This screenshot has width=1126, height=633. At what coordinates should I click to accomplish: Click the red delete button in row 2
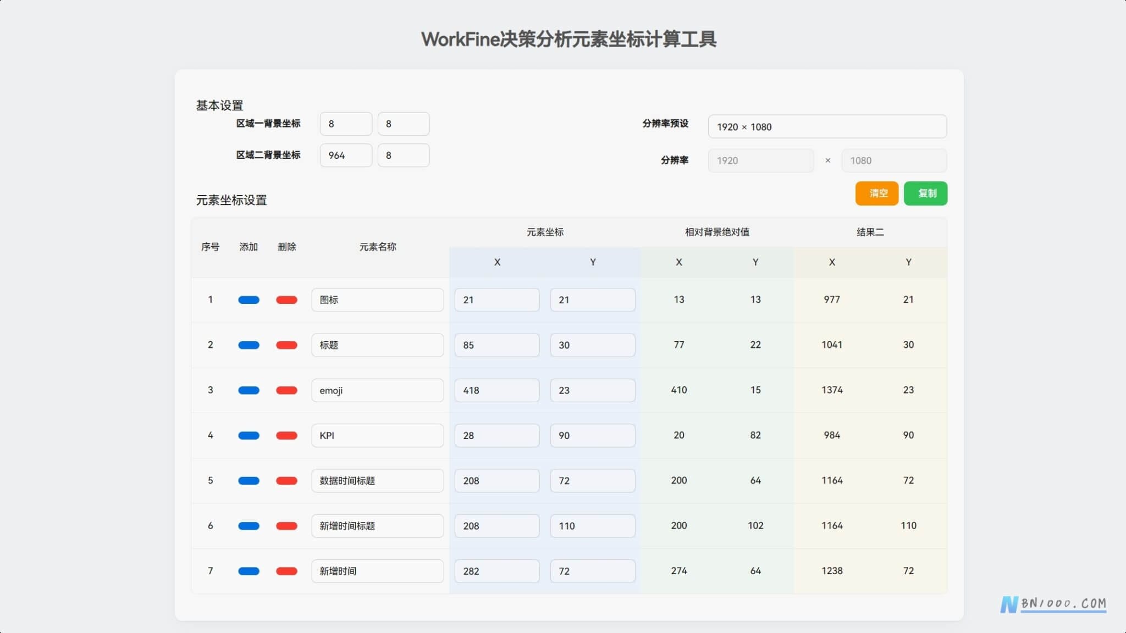[286, 345]
